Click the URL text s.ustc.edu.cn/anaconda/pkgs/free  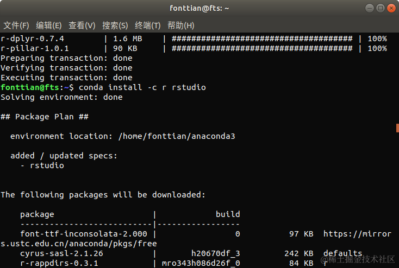79,244
